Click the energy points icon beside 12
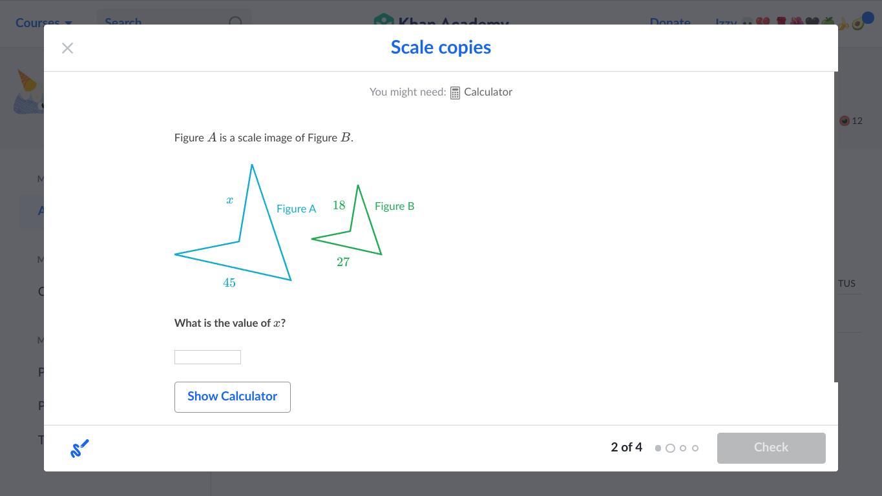This screenshot has height=496, width=882. click(844, 121)
